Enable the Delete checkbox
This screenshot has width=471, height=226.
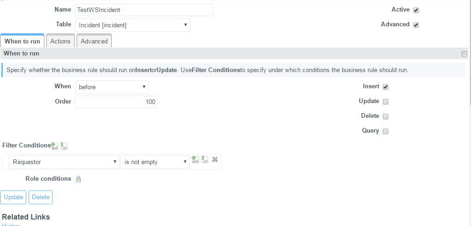(x=386, y=116)
